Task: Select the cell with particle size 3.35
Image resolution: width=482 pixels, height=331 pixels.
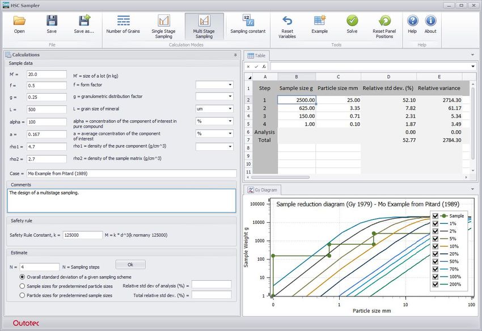Action: click(x=338, y=108)
